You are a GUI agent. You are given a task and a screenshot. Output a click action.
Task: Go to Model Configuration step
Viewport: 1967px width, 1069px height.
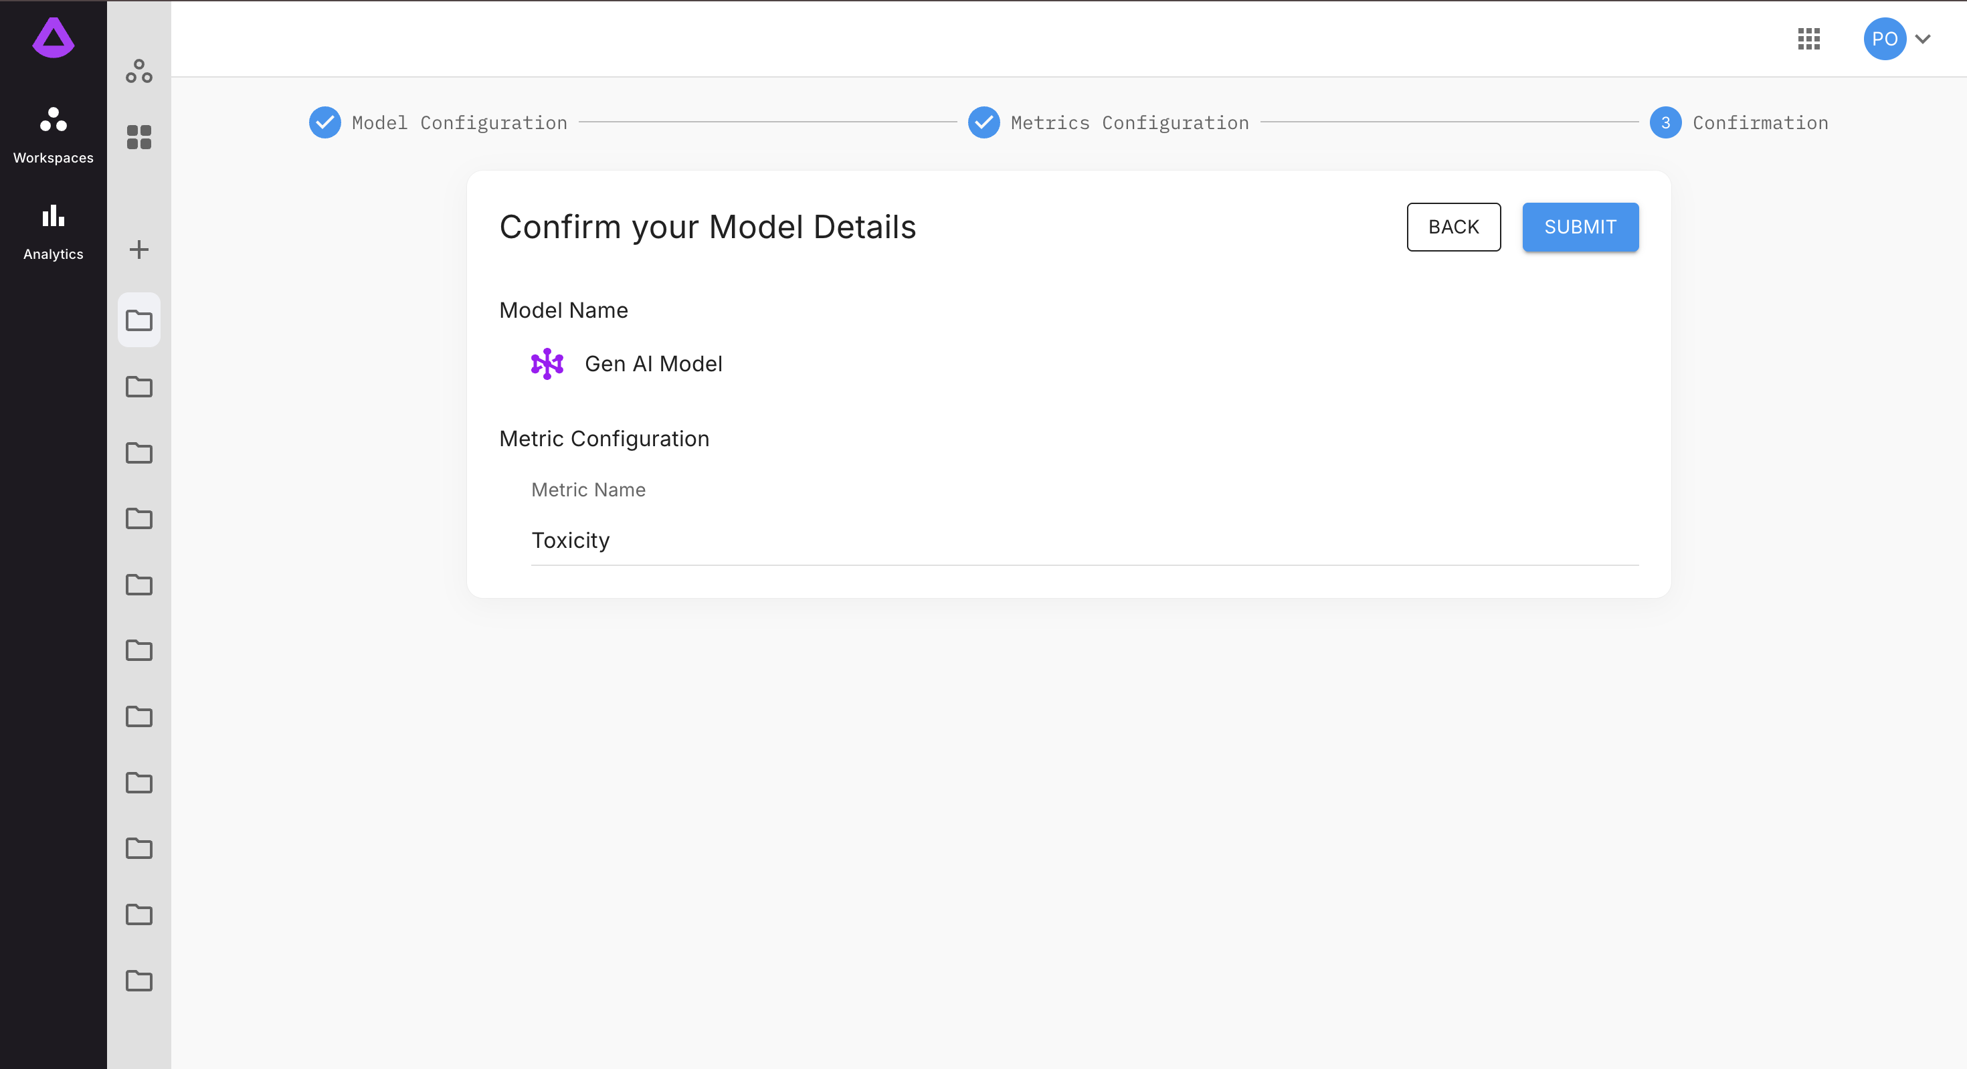click(438, 122)
